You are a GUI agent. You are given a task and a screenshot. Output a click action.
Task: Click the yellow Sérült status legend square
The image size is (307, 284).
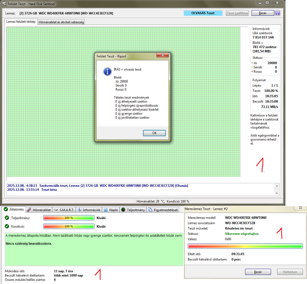tap(252, 67)
